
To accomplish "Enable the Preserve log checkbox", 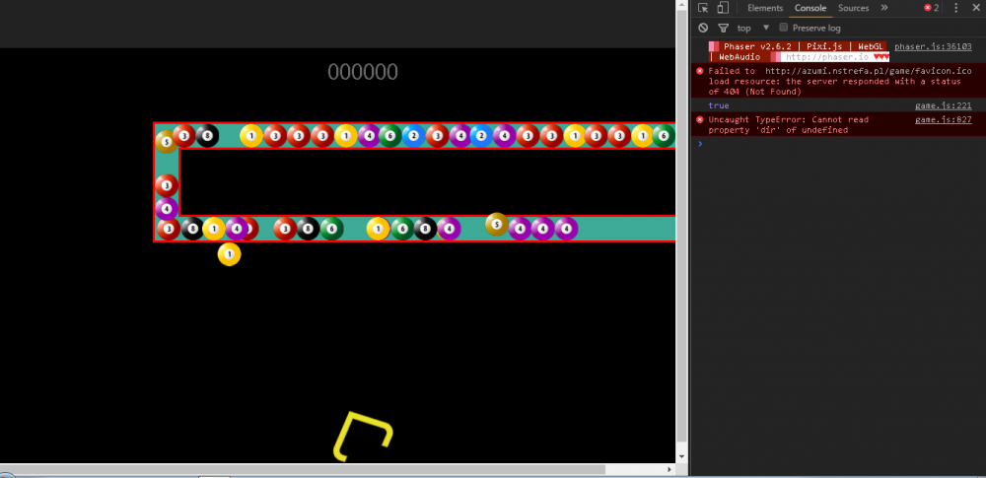I will pos(784,27).
